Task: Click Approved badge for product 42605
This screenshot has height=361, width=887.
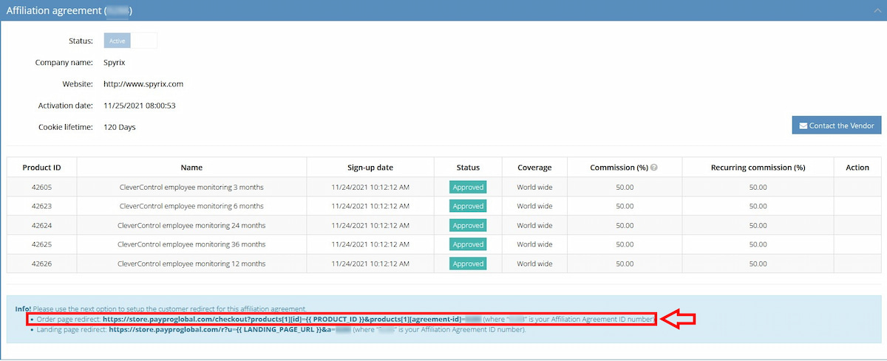Action: [468, 187]
